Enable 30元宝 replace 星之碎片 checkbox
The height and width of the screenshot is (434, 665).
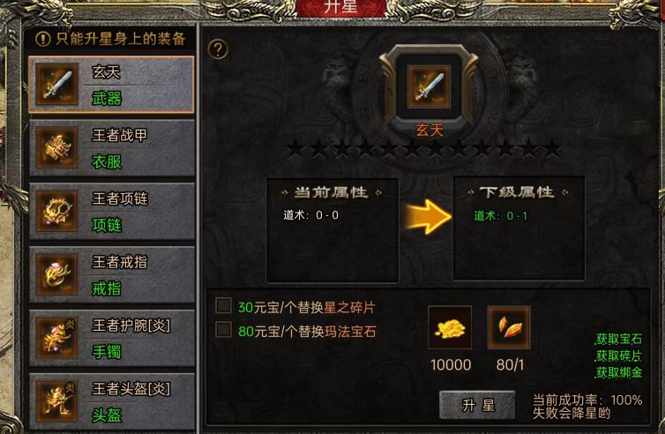point(223,305)
